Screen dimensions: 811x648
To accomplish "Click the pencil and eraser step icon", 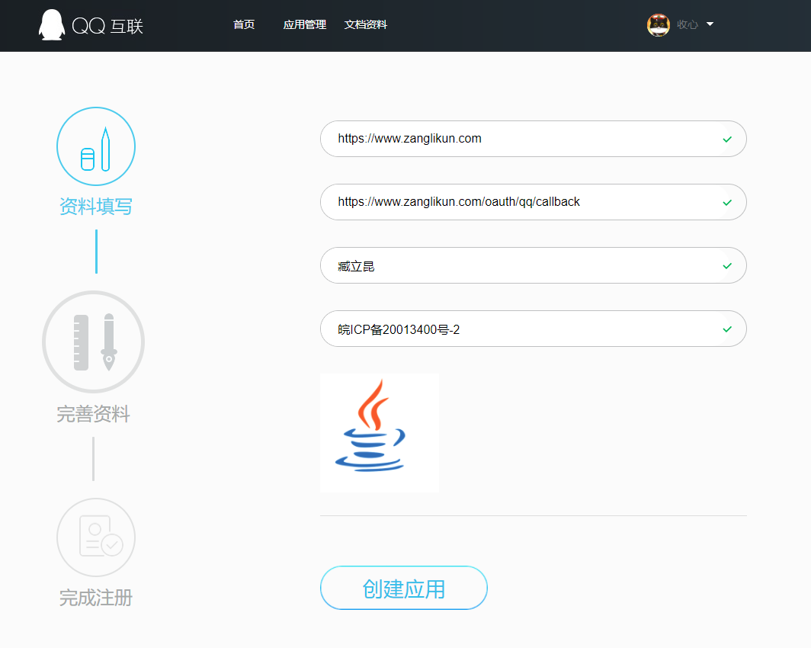I will tap(96, 146).
